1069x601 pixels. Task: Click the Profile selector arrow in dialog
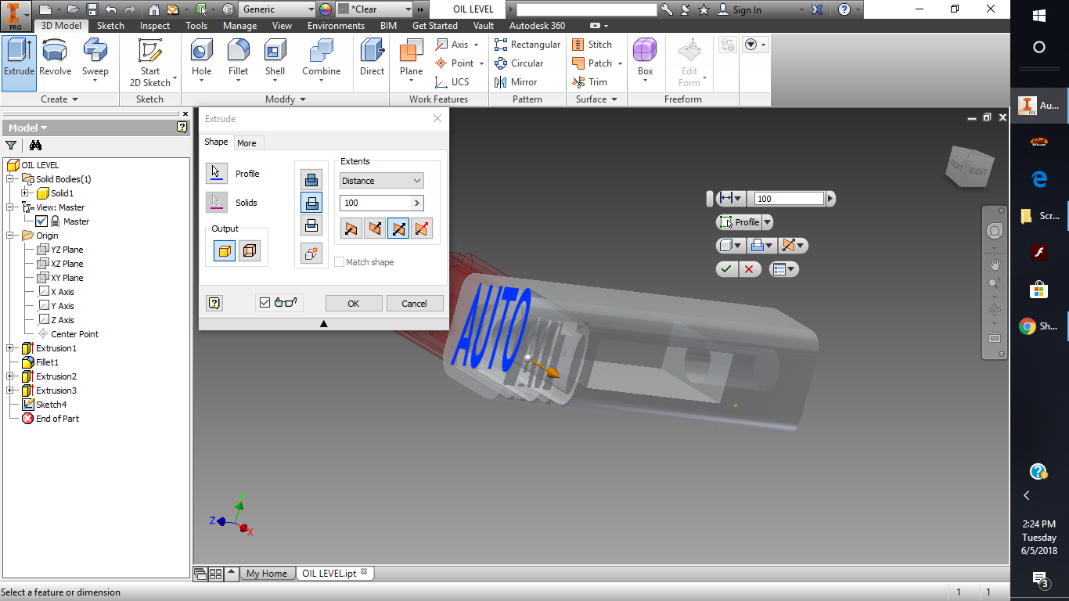point(217,174)
